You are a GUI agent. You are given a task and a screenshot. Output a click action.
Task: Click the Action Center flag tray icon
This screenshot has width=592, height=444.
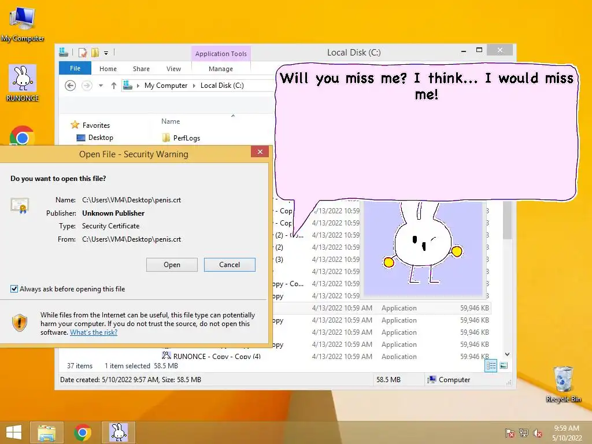click(x=509, y=432)
